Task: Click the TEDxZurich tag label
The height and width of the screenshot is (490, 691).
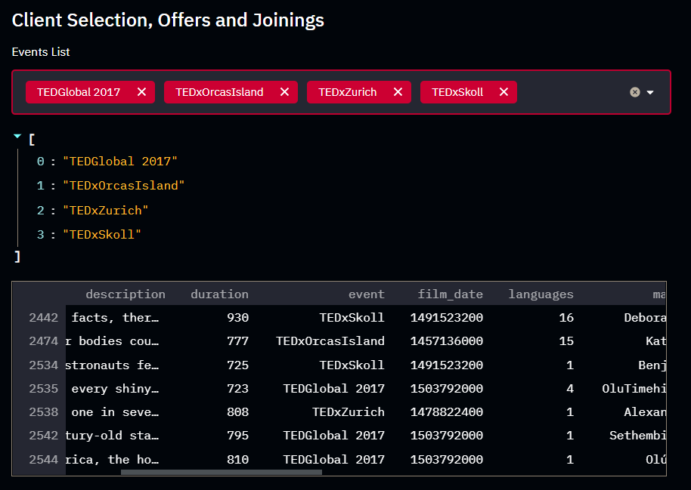Action: click(347, 92)
